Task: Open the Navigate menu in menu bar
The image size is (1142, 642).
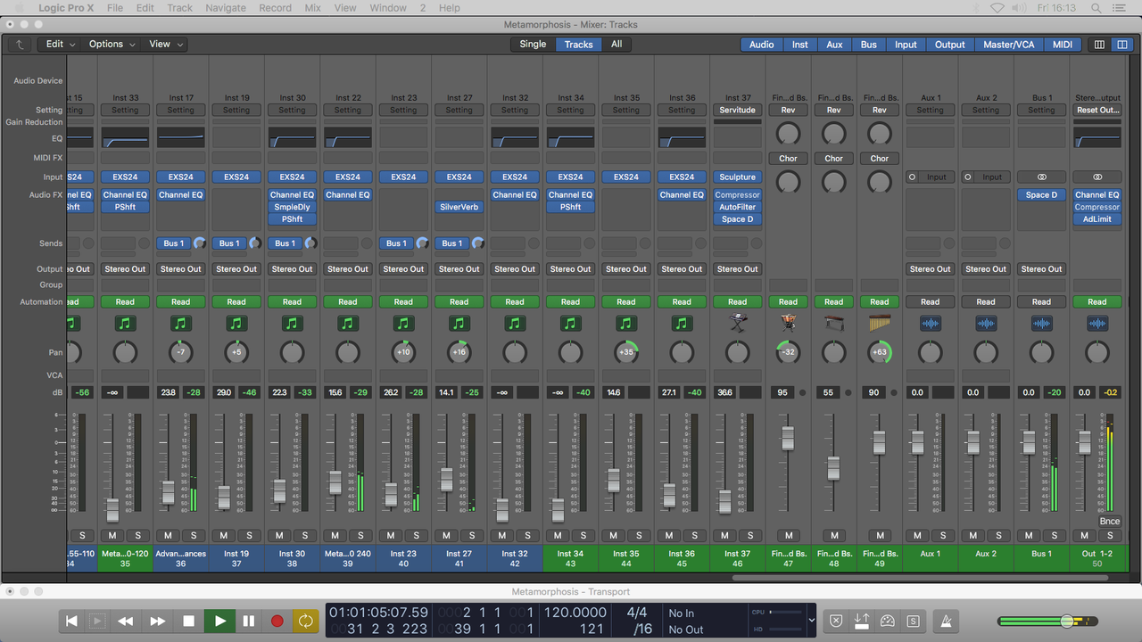Action: [226, 8]
